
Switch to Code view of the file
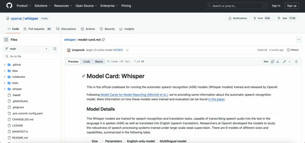pos(87,62)
